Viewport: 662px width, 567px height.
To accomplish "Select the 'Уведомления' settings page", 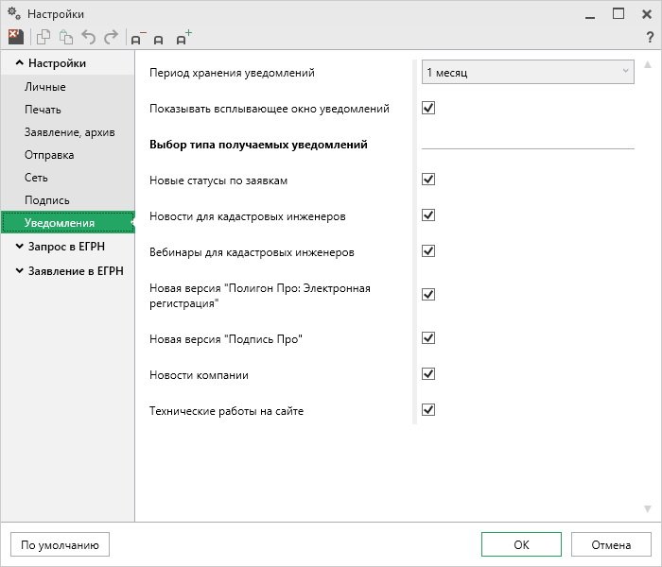I will 67,223.
